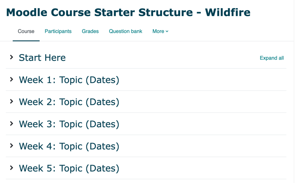Viewport: 295px width, 183px height.
Task: Click the Week 1: Topic heading
Action: 69,80
